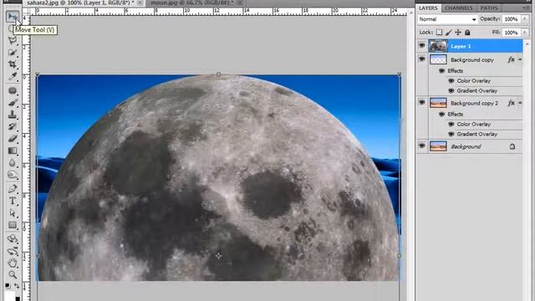Screen dimensions: 535x301
Task: Select the Spot Healing Brush tool
Action: click(13, 90)
